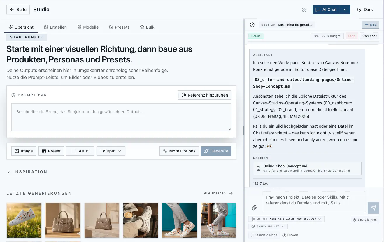Click the file path in assistant message
The height and width of the screenshot is (242, 384).
(x=304, y=83)
